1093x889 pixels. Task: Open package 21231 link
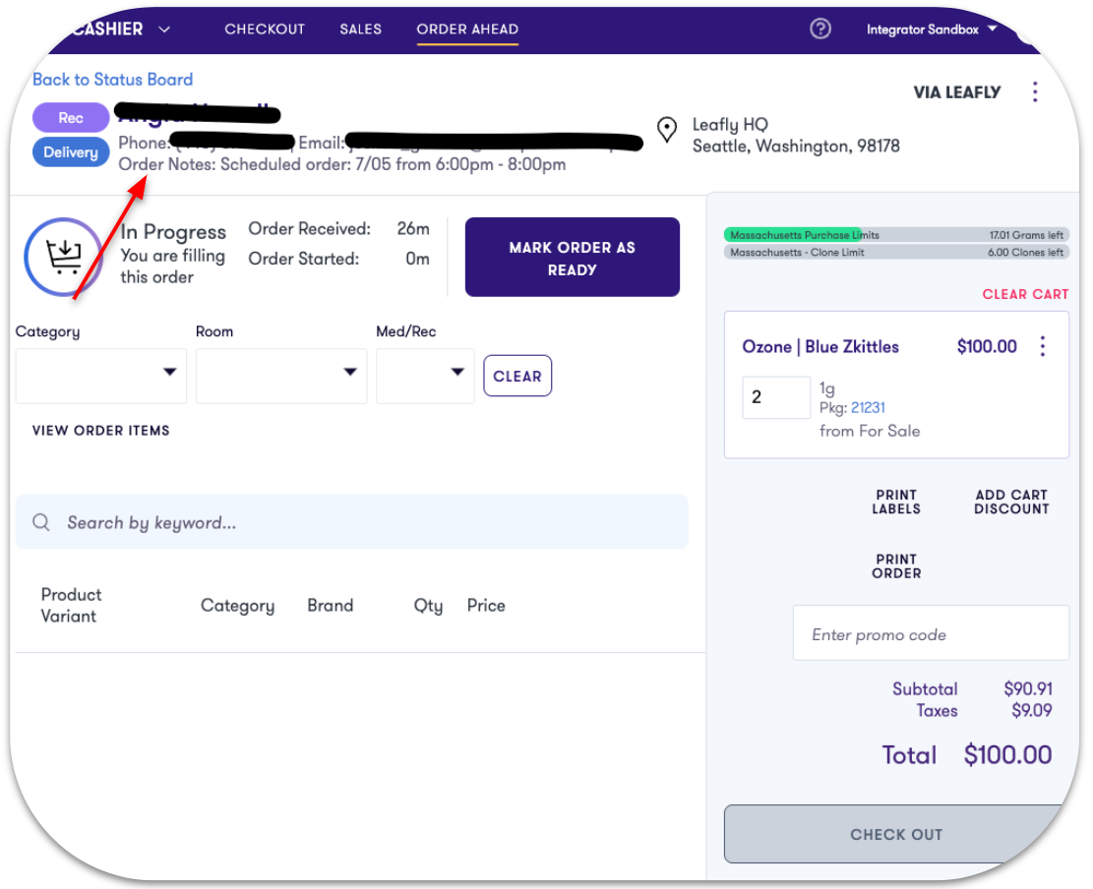[868, 407]
